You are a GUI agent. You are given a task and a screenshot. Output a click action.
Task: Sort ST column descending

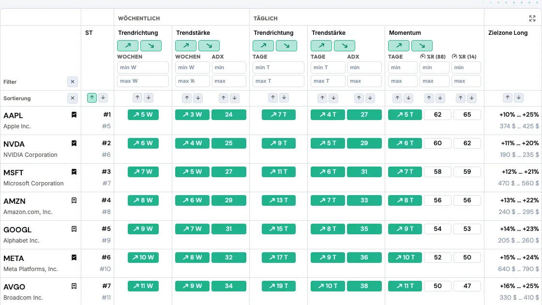point(103,98)
